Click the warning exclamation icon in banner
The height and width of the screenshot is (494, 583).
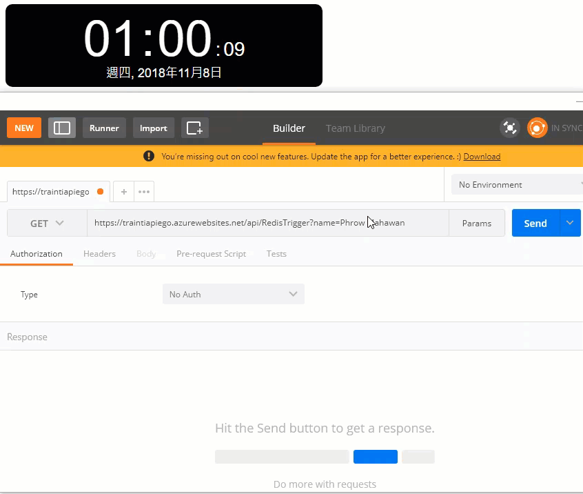click(149, 156)
